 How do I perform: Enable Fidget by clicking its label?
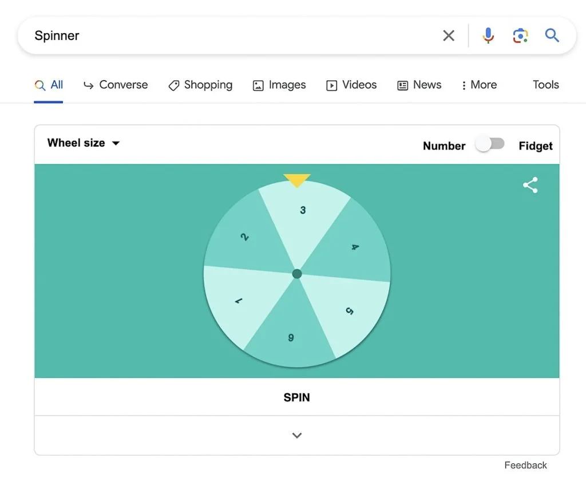pos(536,145)
